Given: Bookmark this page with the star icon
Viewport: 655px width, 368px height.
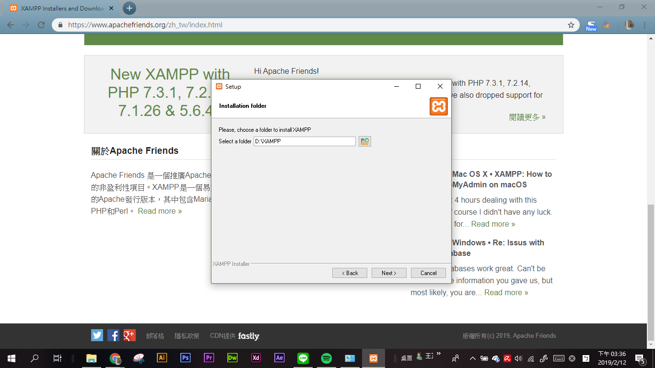Looking at the screenshot, I should (571, 25).
